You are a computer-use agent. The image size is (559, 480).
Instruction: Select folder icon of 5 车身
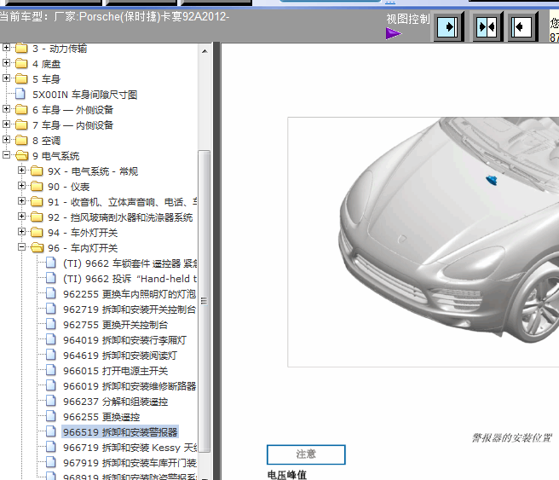[21, 78]
